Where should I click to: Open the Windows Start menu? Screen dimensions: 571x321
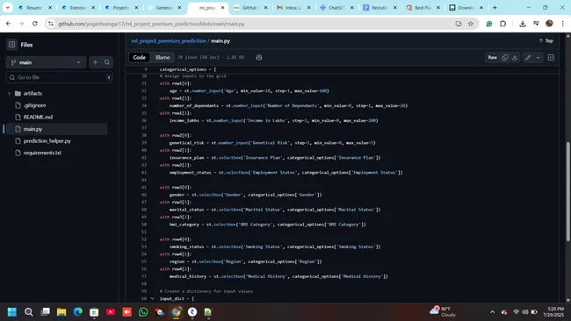(12, 312)
